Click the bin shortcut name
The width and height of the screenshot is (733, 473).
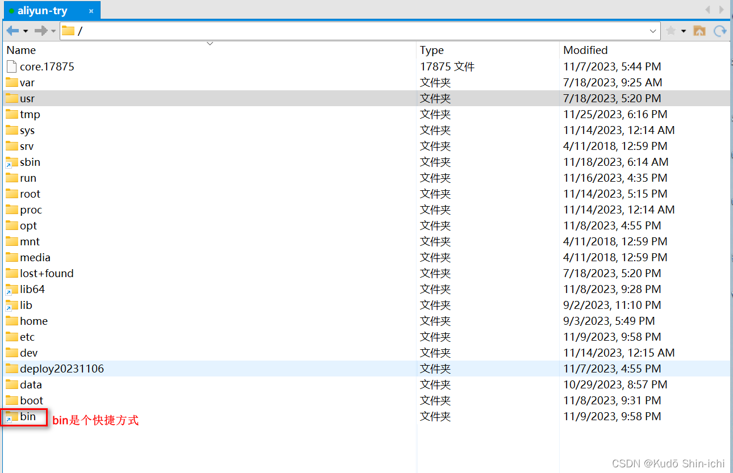pos(28,416)
